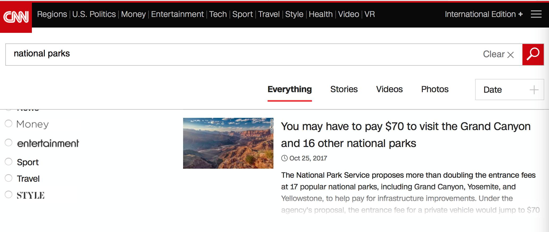
Task: Open the VR section
Action: pyautogui.click(x=370, y=14)
